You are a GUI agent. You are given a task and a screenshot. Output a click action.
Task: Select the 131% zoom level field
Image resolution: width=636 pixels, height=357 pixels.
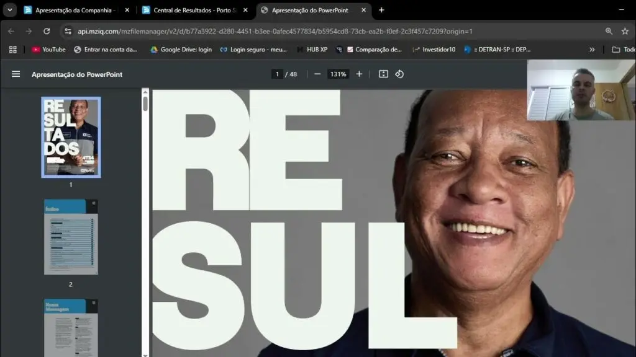click(x=338, y=74)
